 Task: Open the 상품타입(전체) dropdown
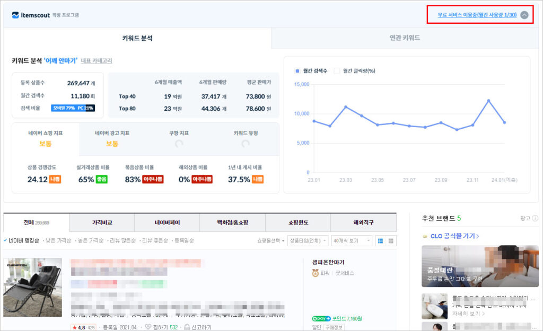(x=308, y=240)
